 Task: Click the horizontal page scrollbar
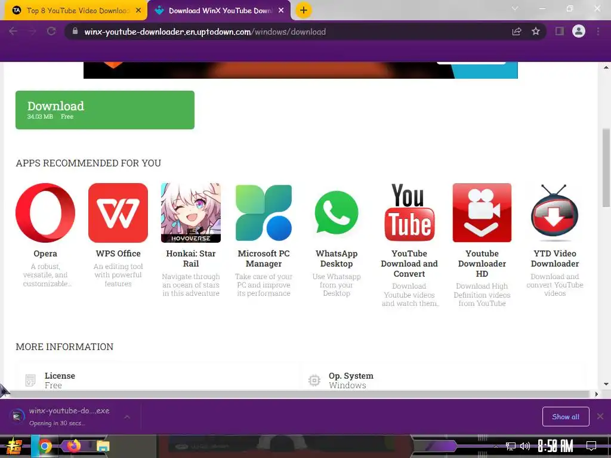296,394
